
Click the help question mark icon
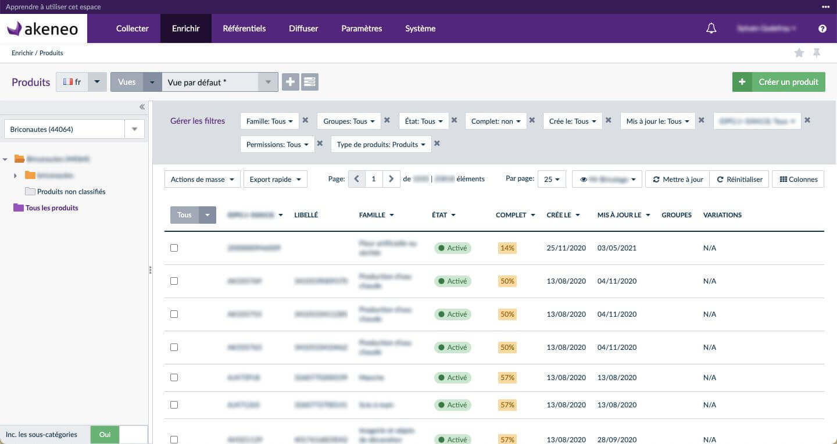822,28
